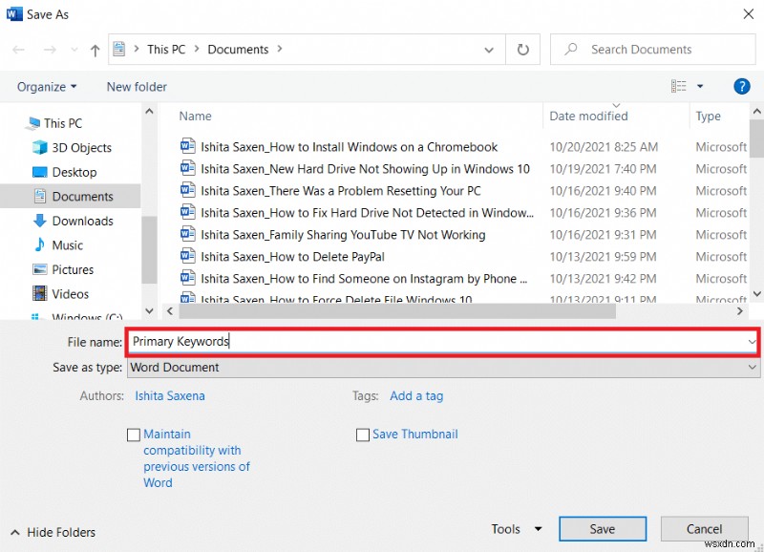Select Word file about Installing Windows on Chromebook
764x552 pixels.
(349, 147)
